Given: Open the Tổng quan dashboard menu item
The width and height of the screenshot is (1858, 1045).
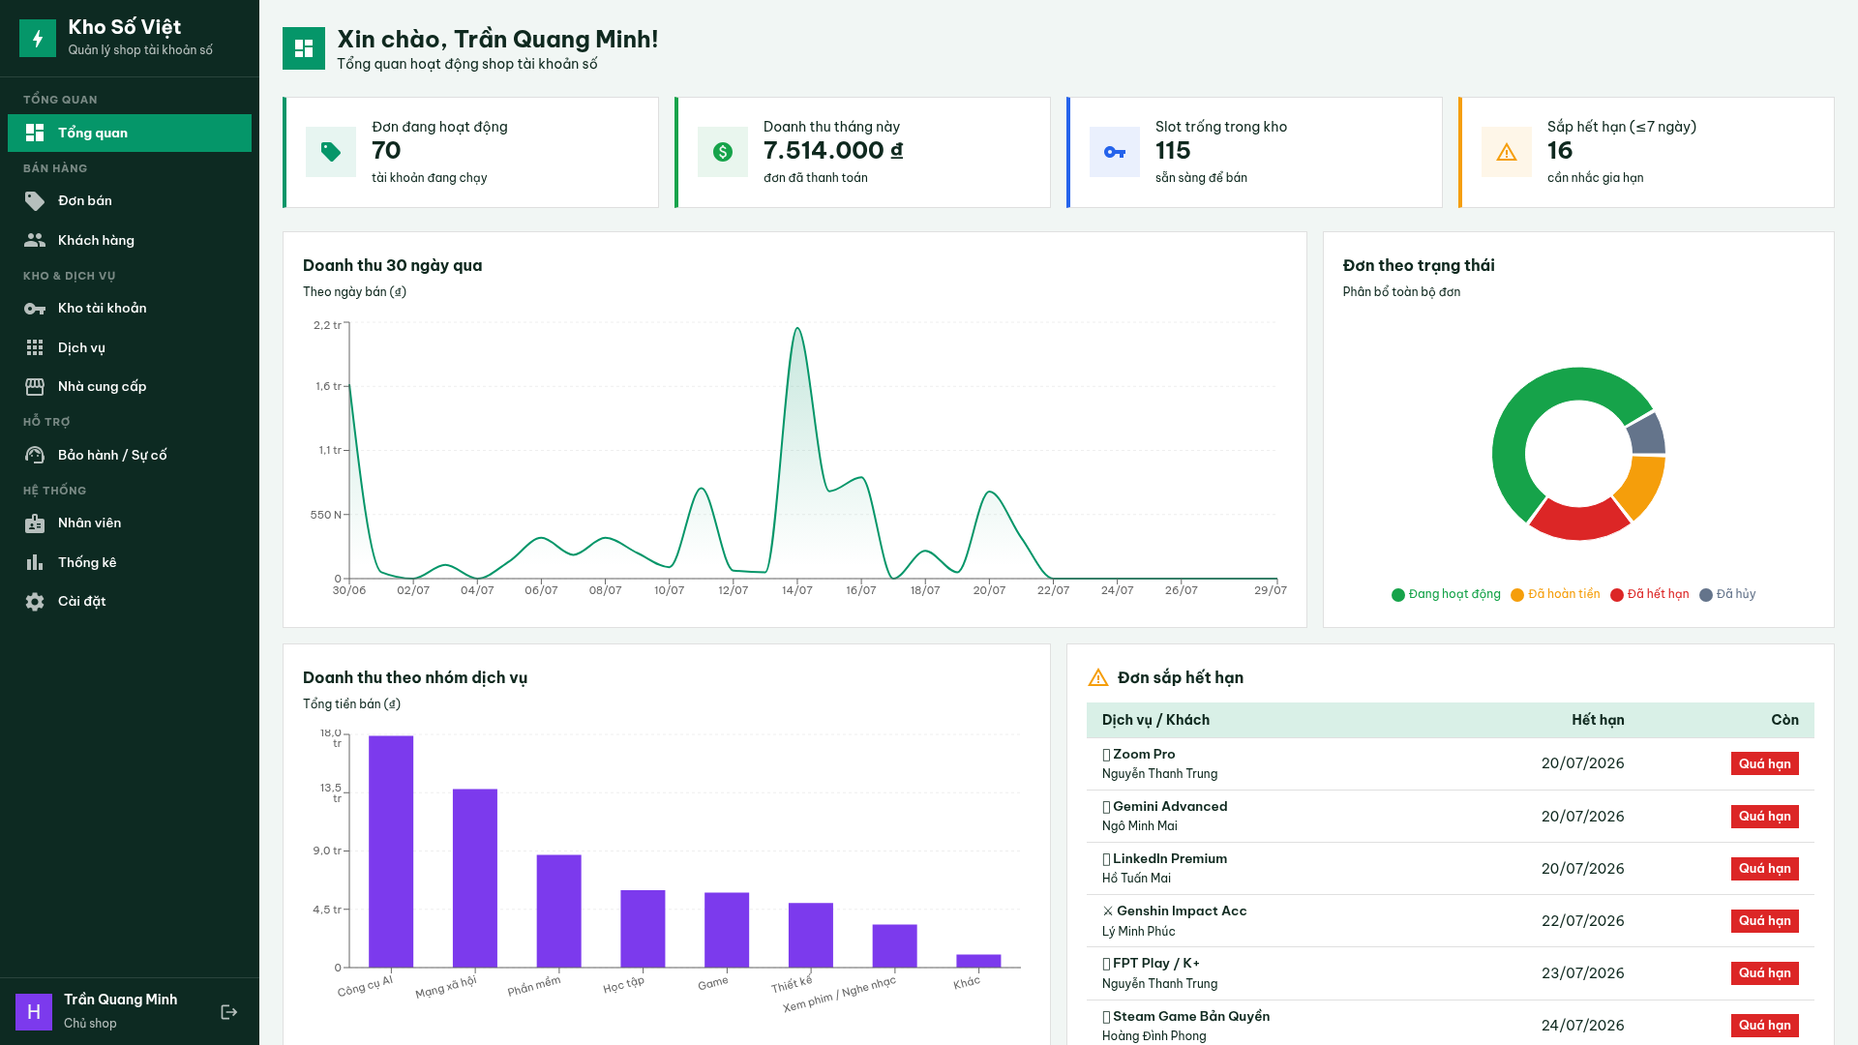Looking at the screenshot, I should coord(130,133).
